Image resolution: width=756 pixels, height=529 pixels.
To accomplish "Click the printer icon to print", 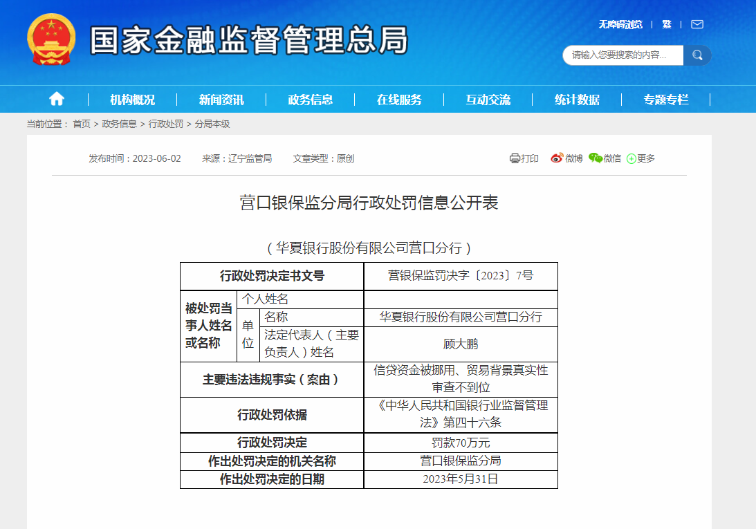I will (515, 158).
